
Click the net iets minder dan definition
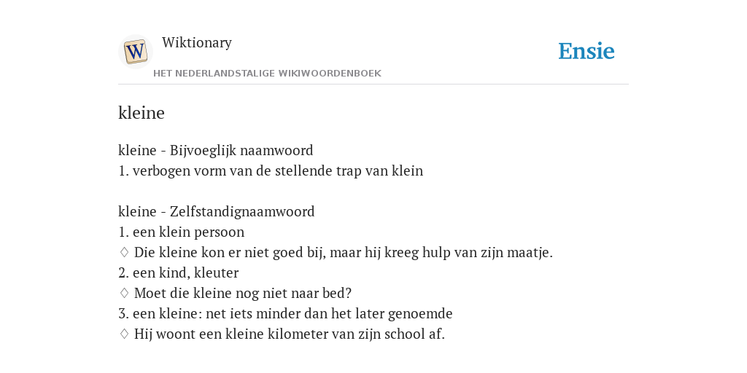point(285,314)
